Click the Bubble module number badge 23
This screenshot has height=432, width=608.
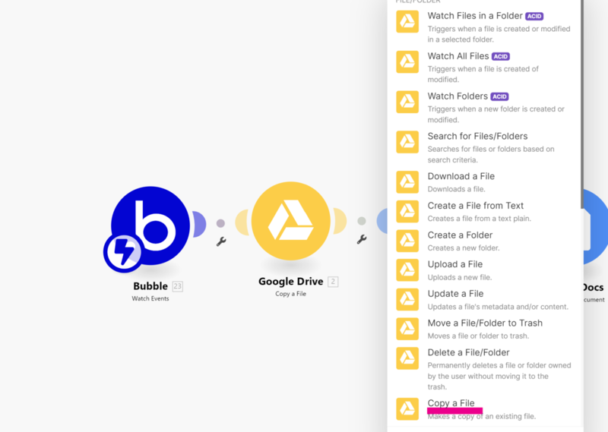pyautogui.click(x=177, y=286)
